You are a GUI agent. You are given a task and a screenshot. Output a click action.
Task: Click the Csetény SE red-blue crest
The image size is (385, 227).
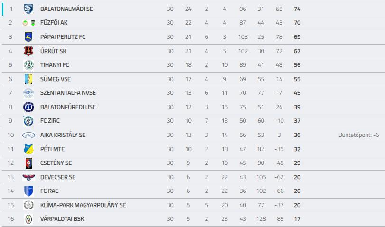28,163
